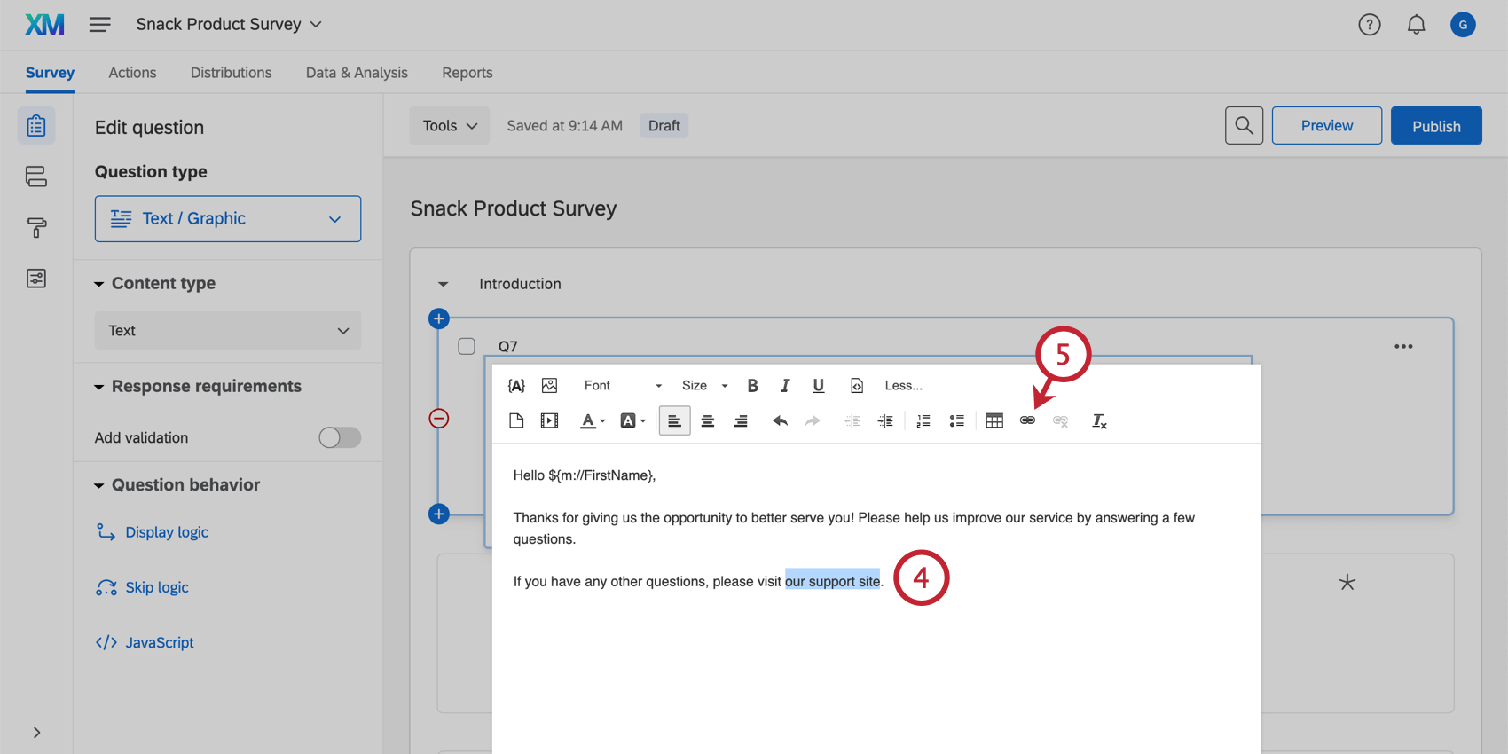Open the Data & Analysis tab
1508x754 pixels.
click(x=357, y=73)
